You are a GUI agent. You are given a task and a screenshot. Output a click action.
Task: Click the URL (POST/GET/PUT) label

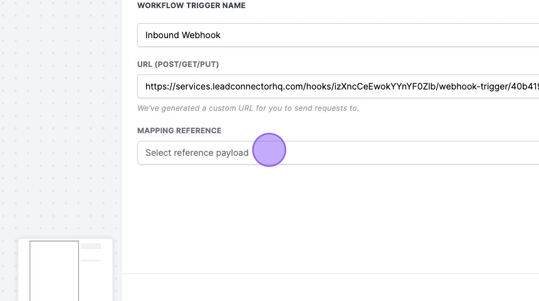pos(178,64)
